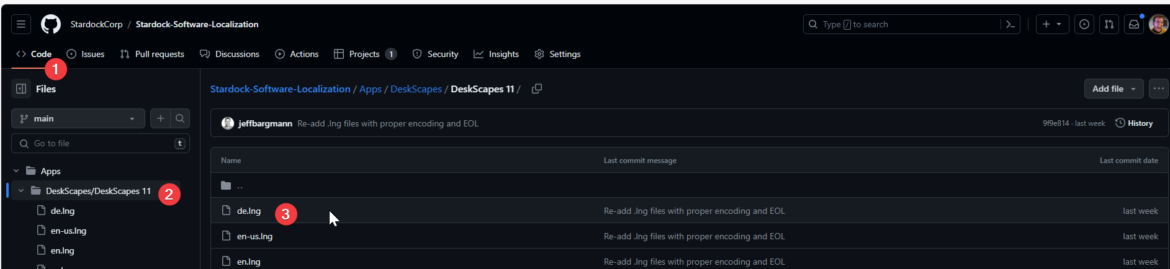Open the Pull requests tab
Image resolution: width=1170 pixels, height=269 pixels.
coord(152,54)
